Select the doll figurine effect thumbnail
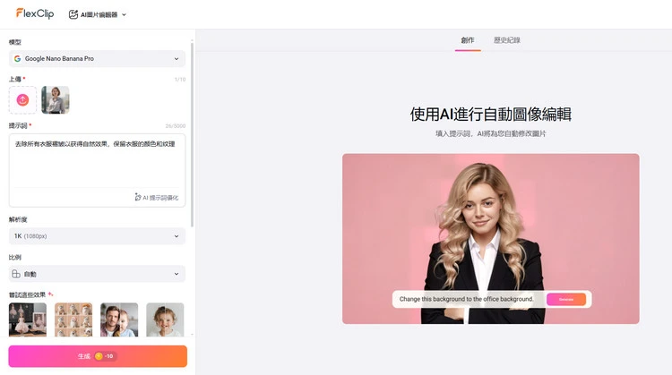Viewport: 672px width, 375px height. [x=28, y=320]
